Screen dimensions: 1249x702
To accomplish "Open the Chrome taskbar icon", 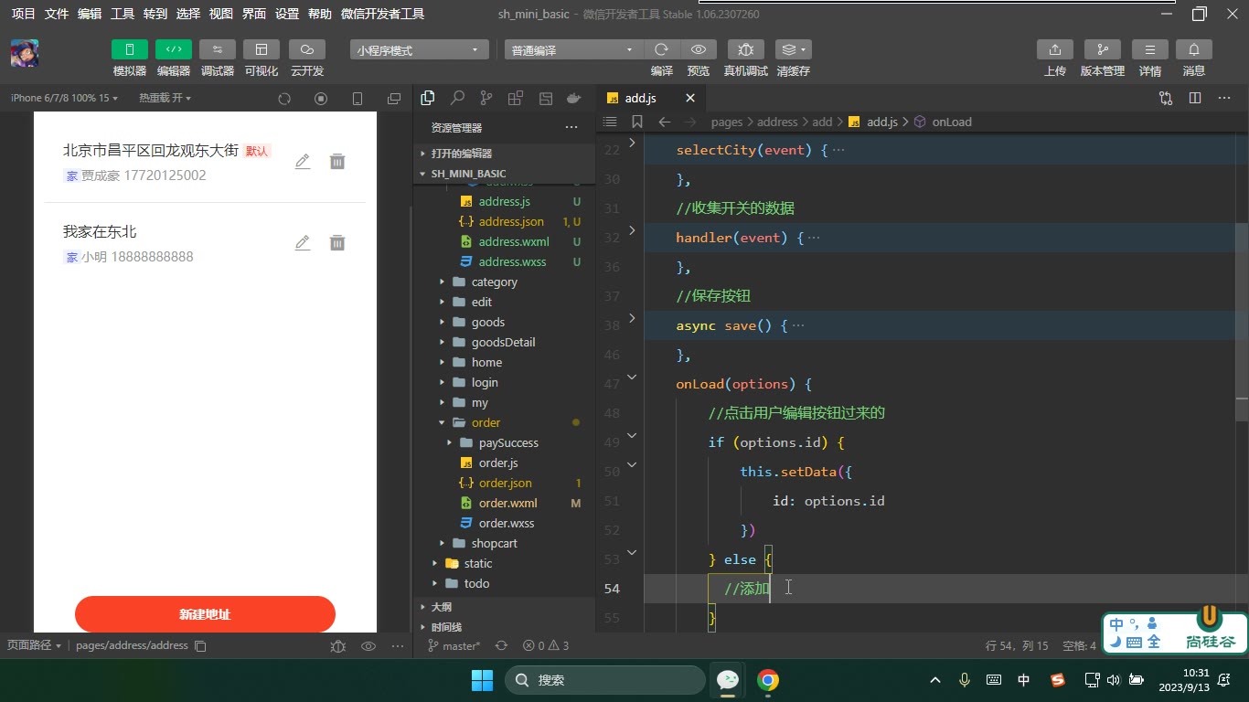I will (x=768, y=680).
